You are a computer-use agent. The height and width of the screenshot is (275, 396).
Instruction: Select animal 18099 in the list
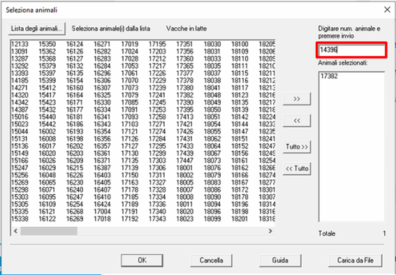point(212,218)
